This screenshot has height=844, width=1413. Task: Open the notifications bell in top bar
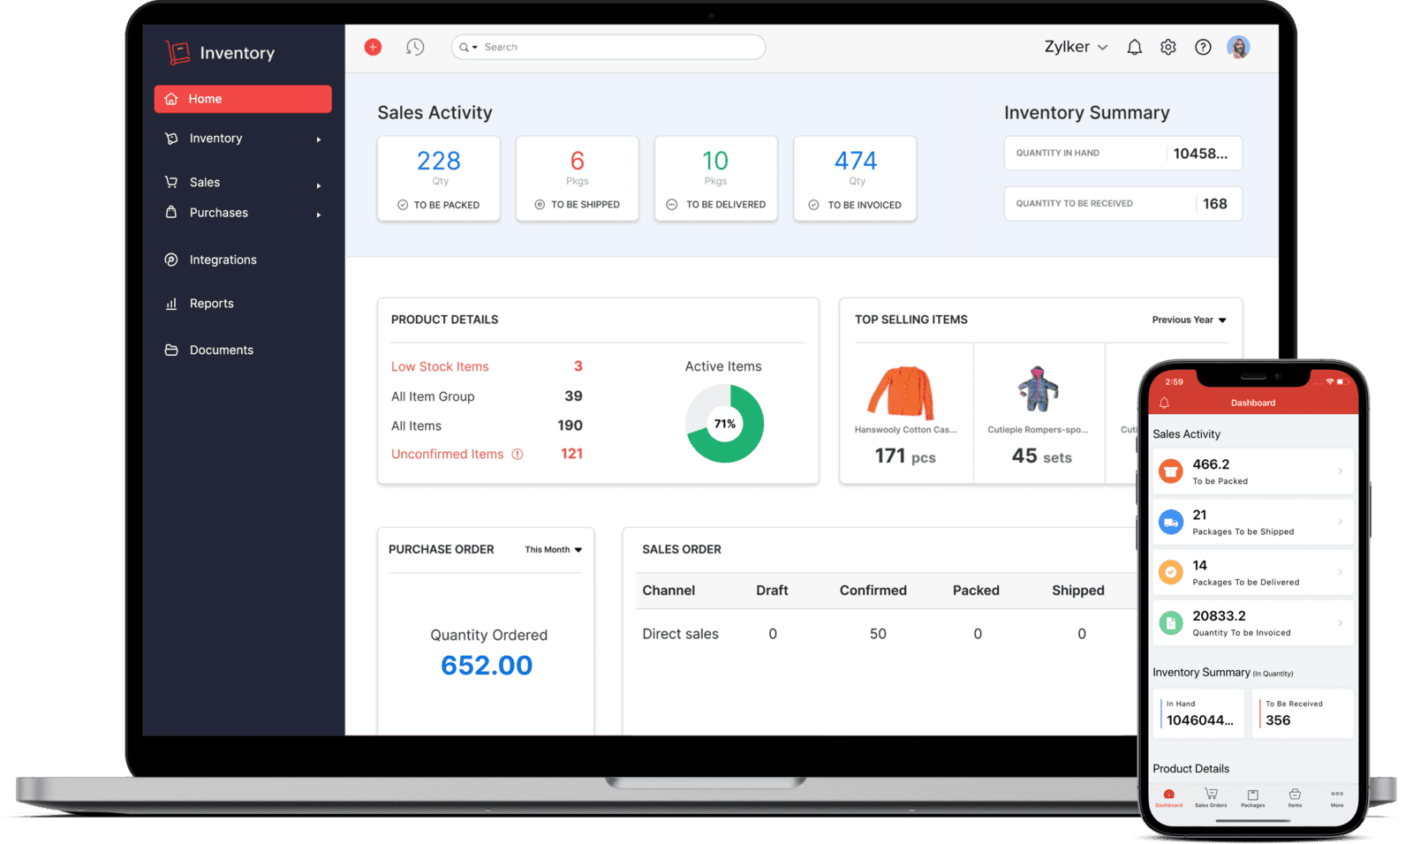click(1134, 48)
